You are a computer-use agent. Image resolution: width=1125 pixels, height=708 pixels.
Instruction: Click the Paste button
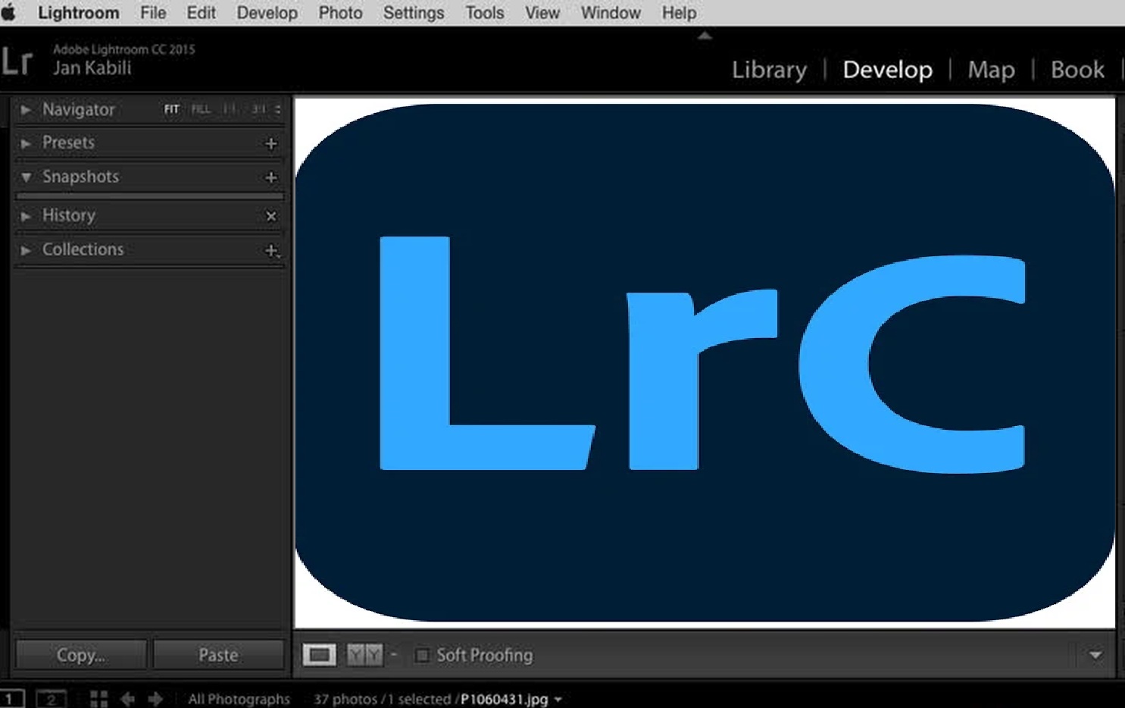tap(218, 653)
